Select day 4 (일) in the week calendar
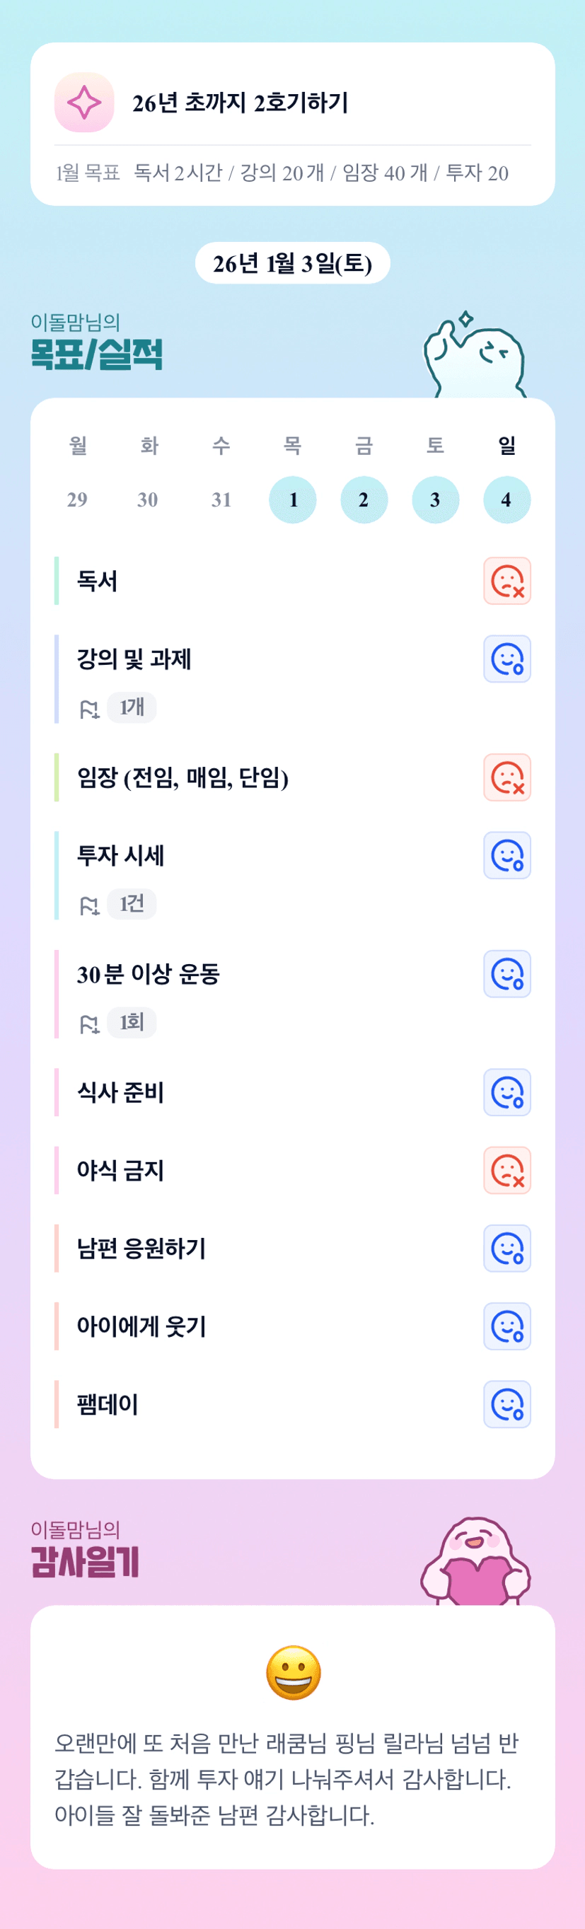 506,499
